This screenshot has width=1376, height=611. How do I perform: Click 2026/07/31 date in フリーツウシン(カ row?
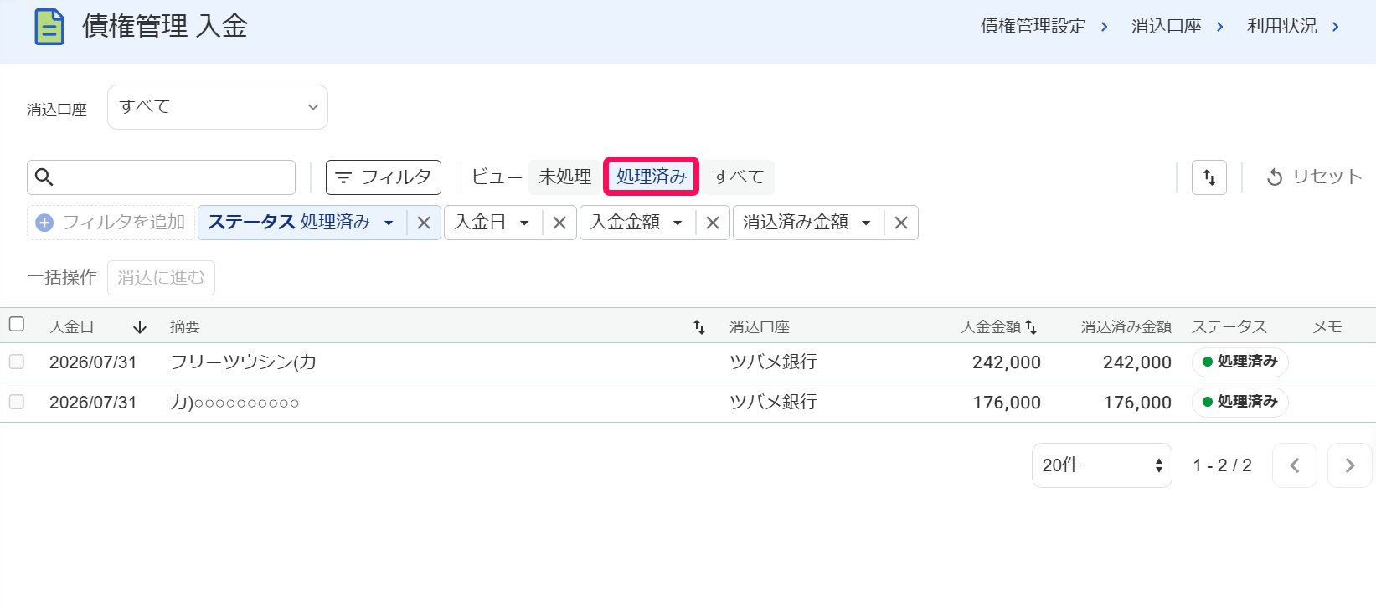[93, 362]
